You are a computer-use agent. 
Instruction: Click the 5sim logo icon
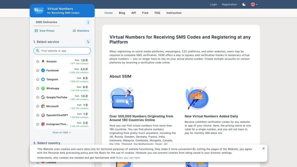(x=38, y=10)
